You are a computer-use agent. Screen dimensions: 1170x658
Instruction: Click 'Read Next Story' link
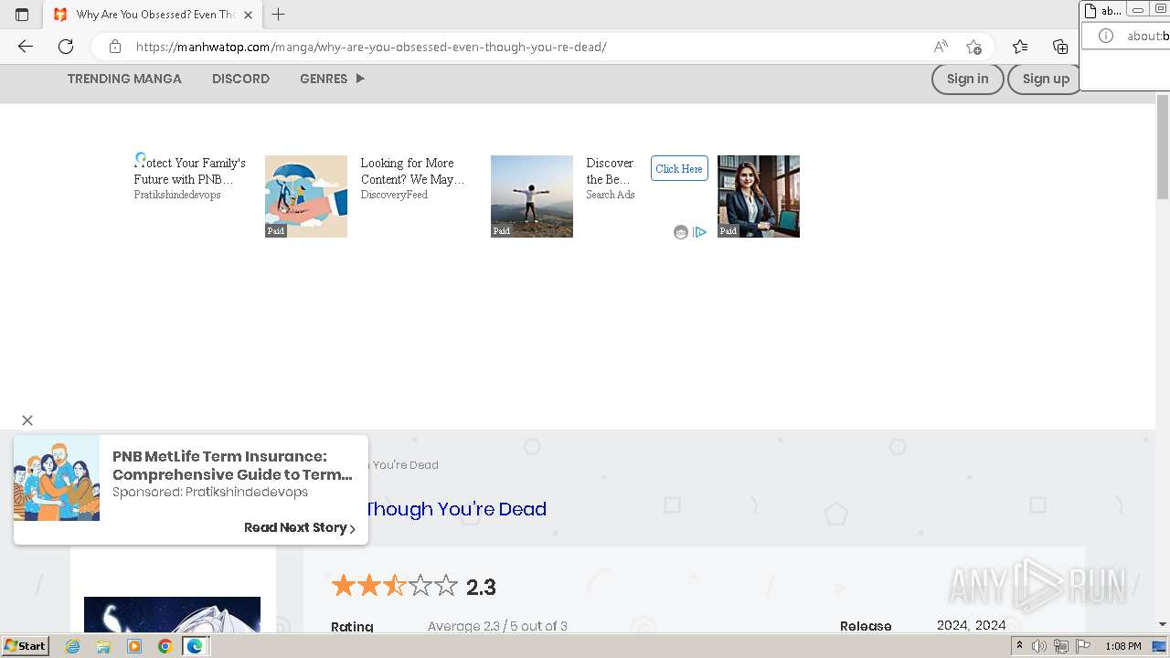pos(300,527)
